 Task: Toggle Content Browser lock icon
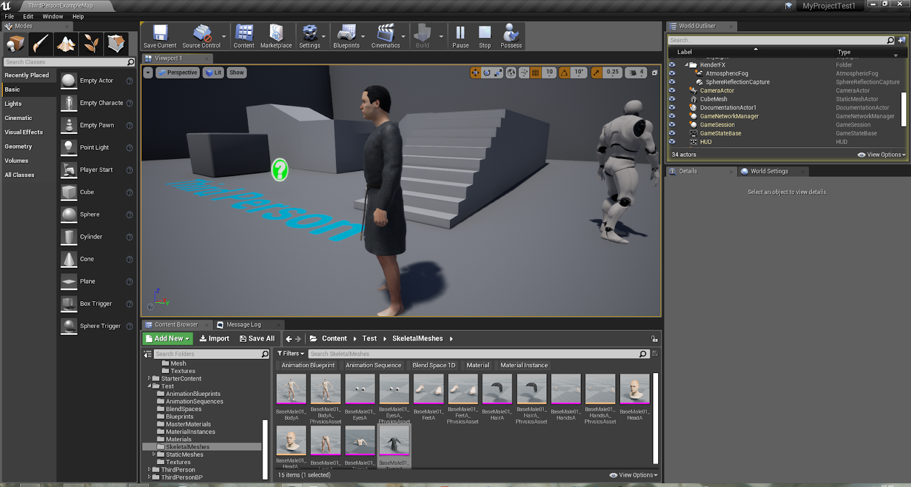[655, 339]
